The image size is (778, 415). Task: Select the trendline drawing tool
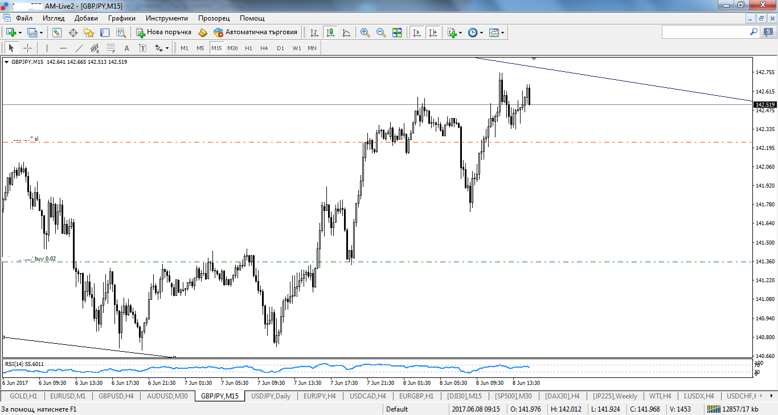(x=79, y=48)
